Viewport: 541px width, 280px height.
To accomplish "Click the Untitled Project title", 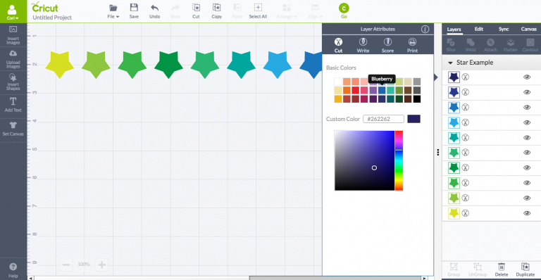I will (x=52, y=18).
